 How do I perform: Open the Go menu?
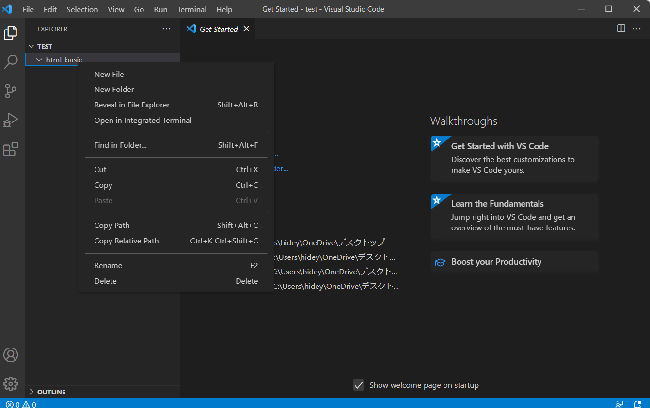(x=139, y=9)
